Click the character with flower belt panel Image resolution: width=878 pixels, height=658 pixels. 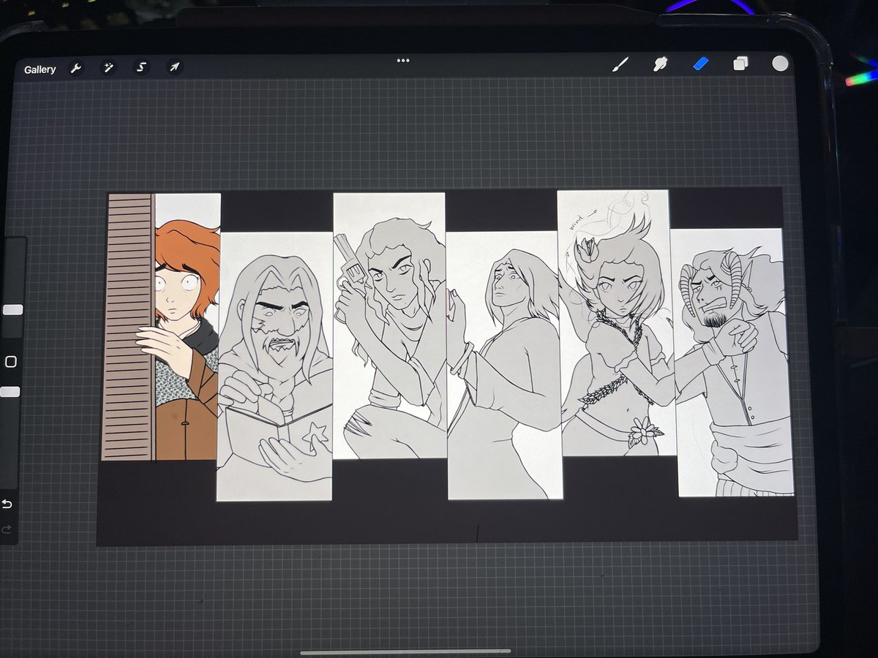(x=617, y=323)
